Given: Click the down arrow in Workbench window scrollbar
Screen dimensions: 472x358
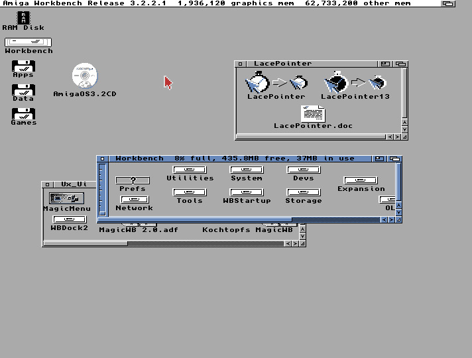Looking at the screenshot, I should coord(398,212).
